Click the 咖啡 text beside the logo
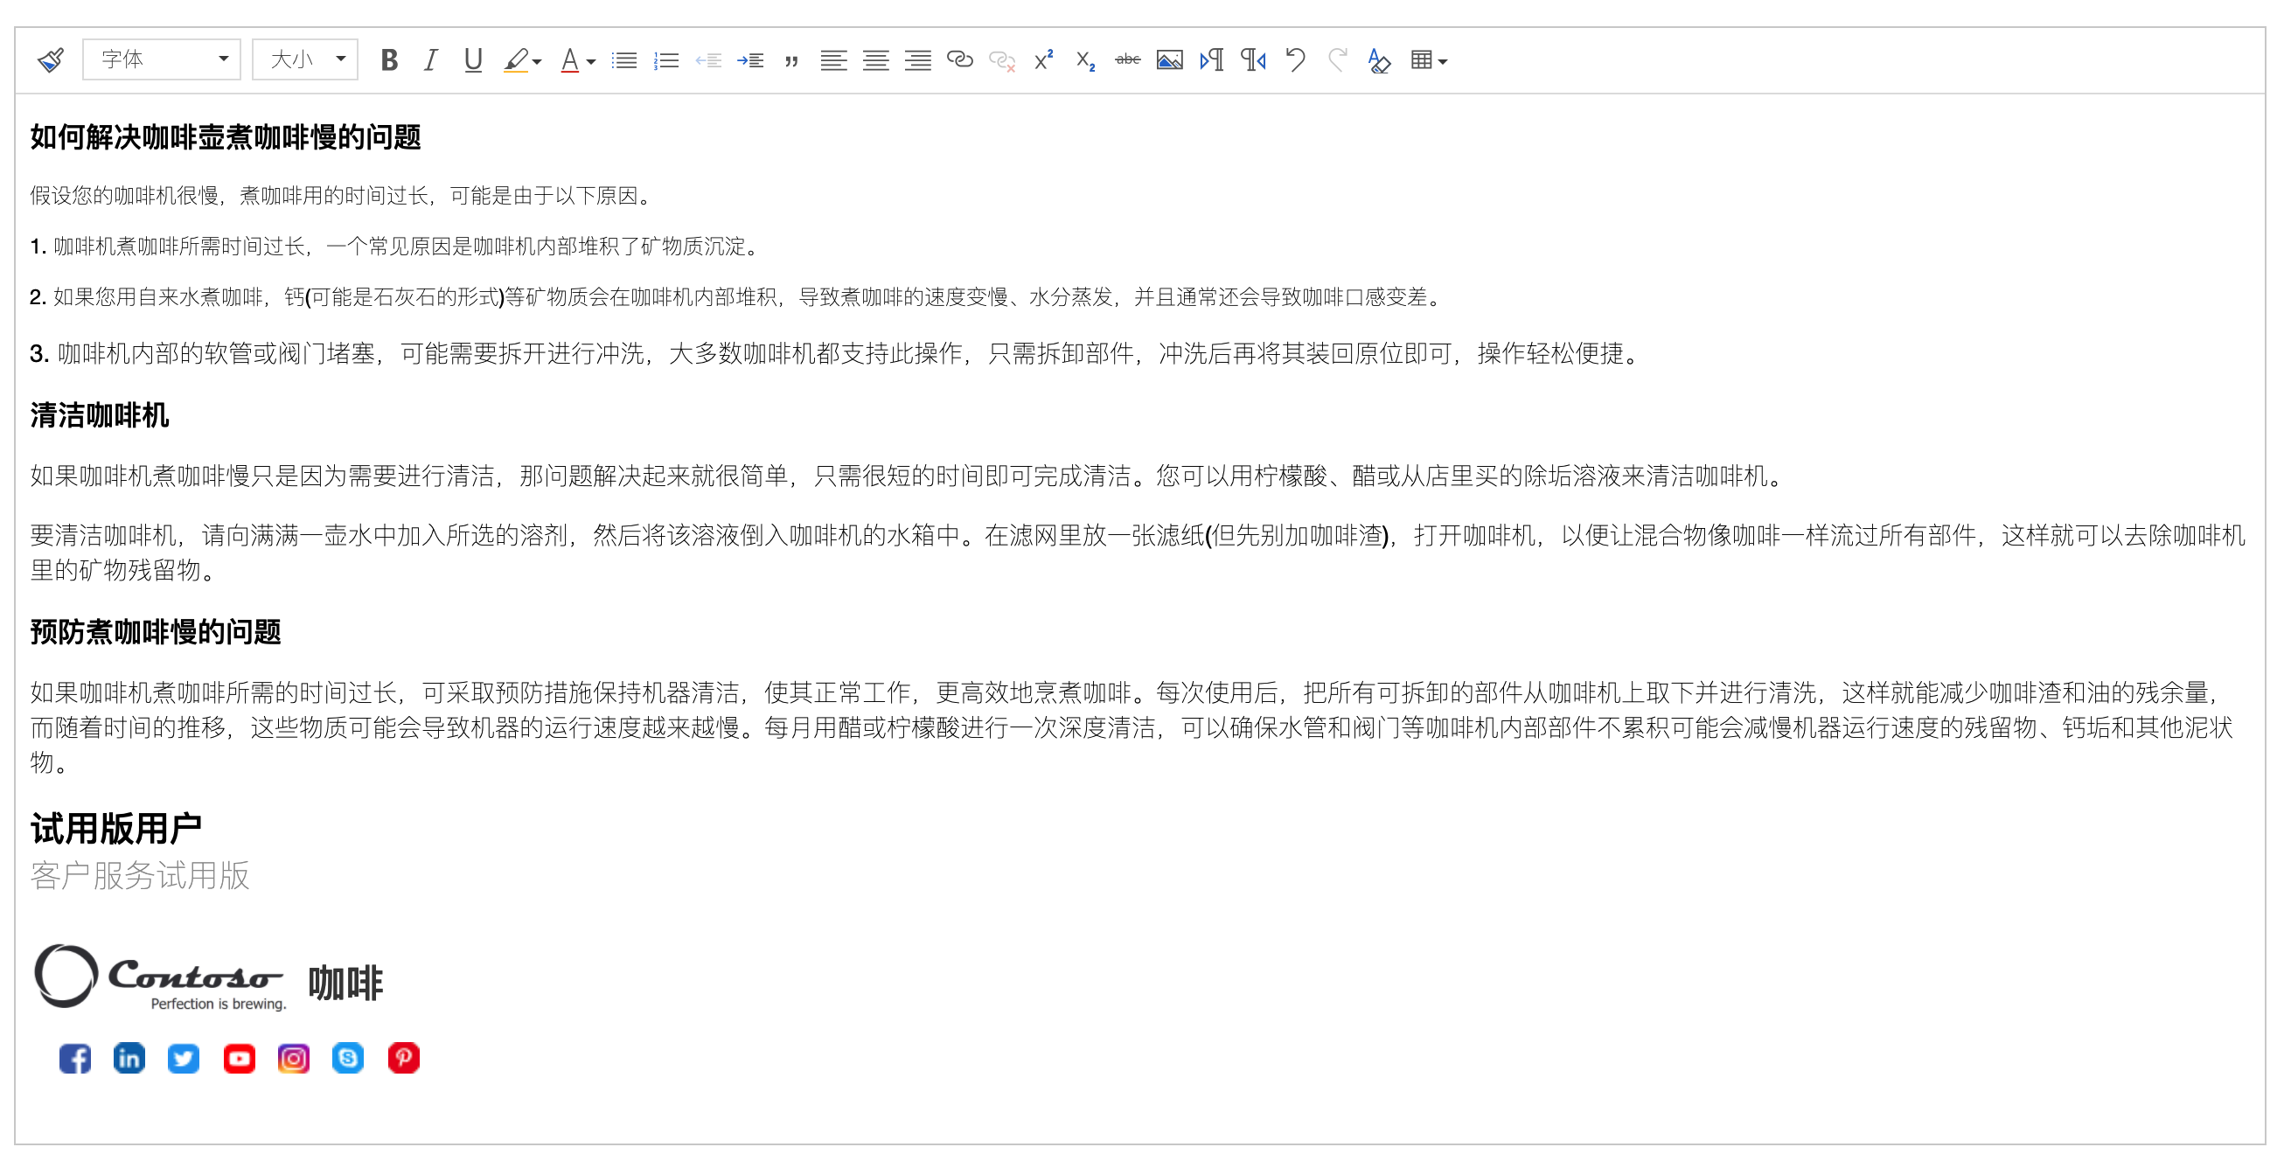This screenshot has height=1161, width=2277. (345, 983)
